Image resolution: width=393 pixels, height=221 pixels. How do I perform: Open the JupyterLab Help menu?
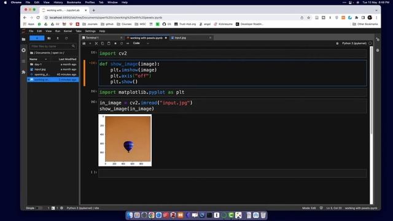(102, 31)
